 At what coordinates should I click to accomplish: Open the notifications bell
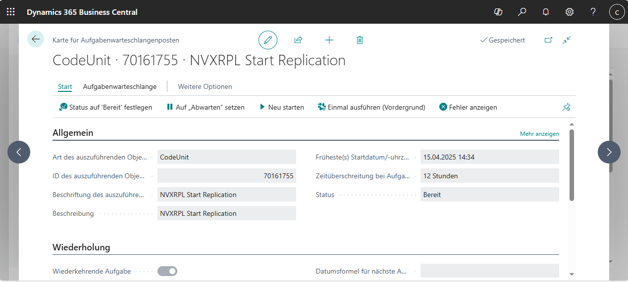coord(546,12)
